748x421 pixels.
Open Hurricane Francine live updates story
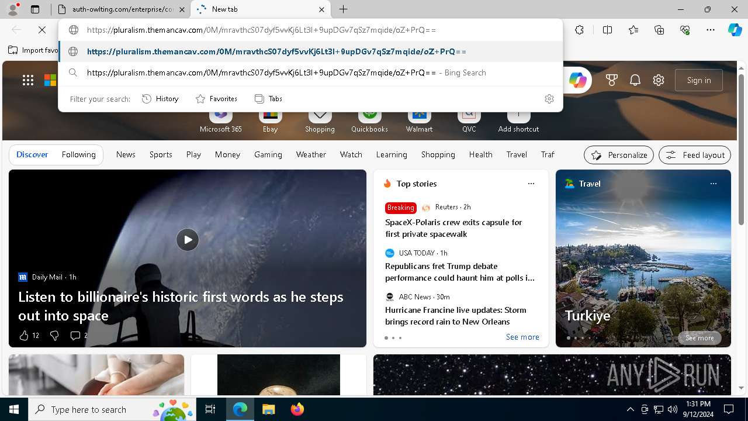pyautogui.click(x=456, y=316)
